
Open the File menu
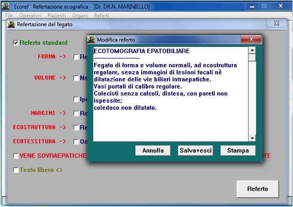pos(9,15)
